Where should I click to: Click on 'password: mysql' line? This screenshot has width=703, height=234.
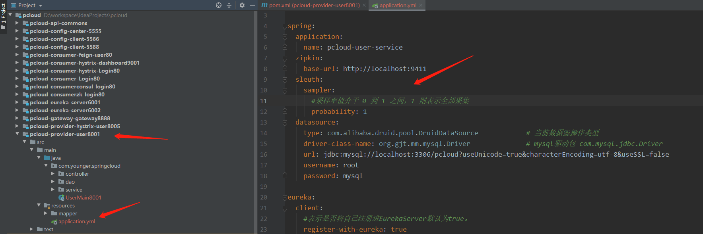[x=333, y=176]
